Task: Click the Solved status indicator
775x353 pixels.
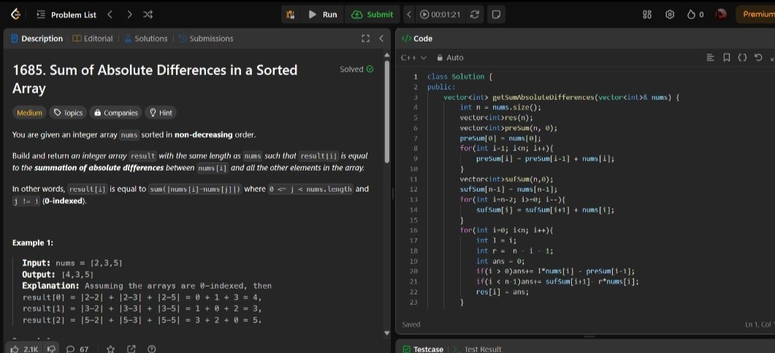Action: [357, 69]
